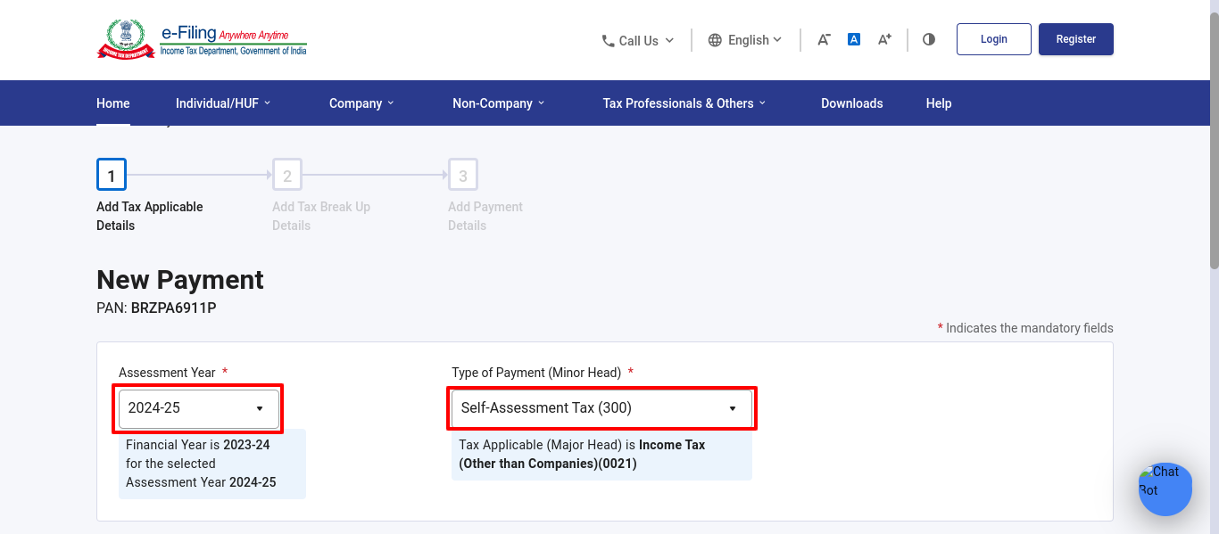Click the Register button
The width and height of the screenshot is (1219, 534).
pyautogui.click(x=1076, y=39)
